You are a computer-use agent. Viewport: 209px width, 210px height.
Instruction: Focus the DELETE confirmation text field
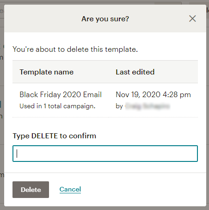click(105, 154)
